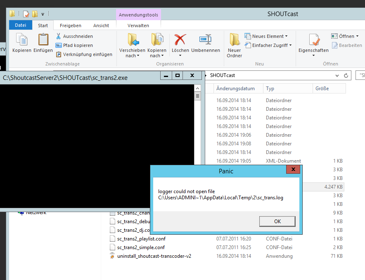
Task: Minimize the sc_trans2.exe console window
Action: (166, 75)
